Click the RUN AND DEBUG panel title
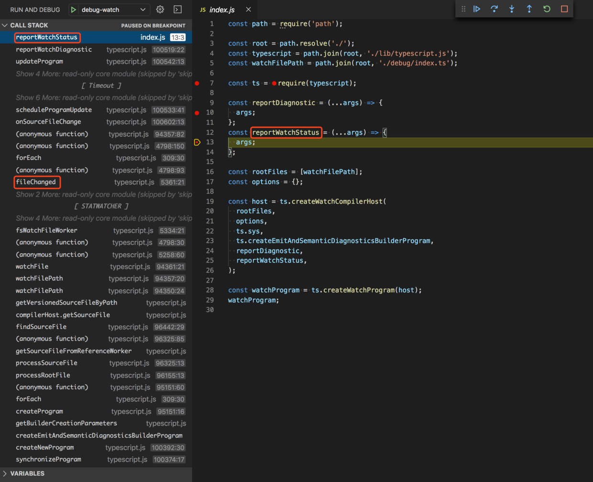 tap(35, 10)
